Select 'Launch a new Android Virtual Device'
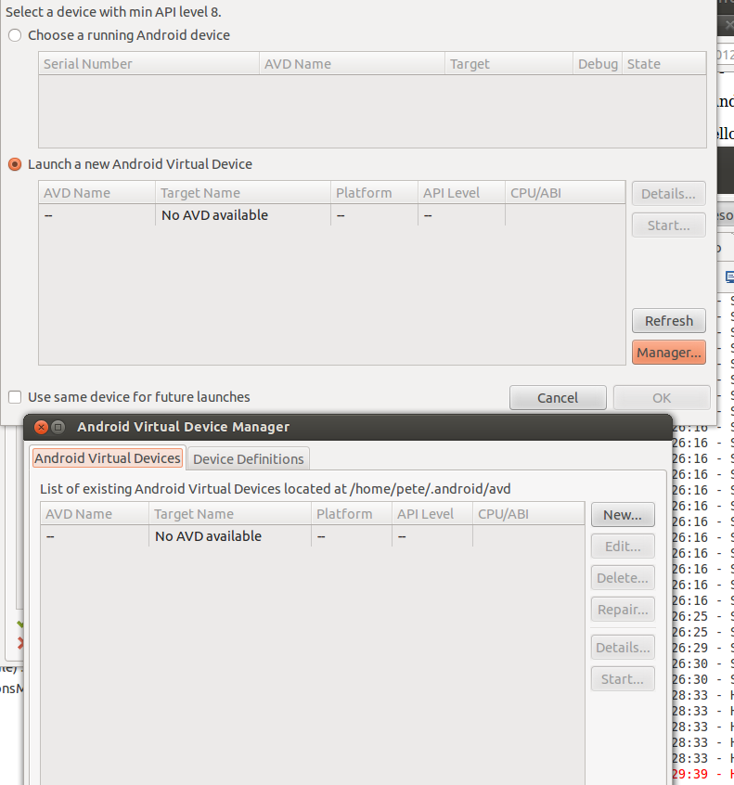 coord(15,164)
